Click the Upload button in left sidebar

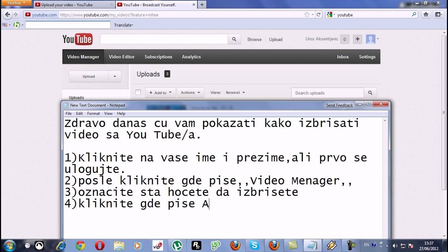pos(89,76)
